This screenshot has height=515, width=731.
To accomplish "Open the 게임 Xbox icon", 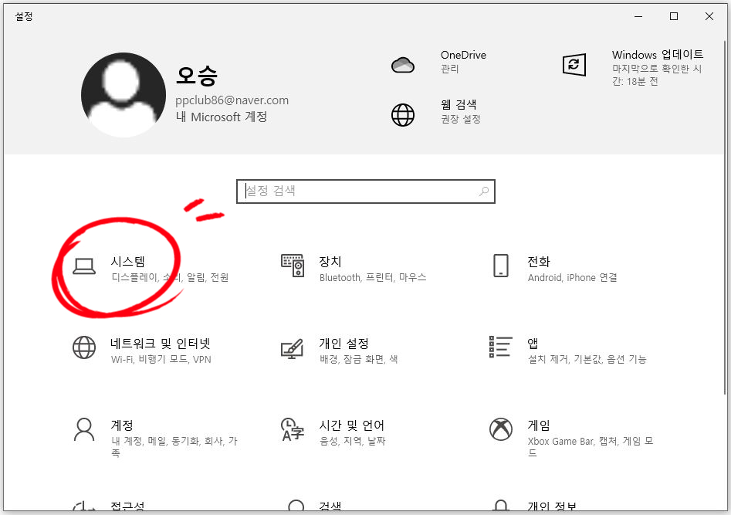I will pos(501,429).
